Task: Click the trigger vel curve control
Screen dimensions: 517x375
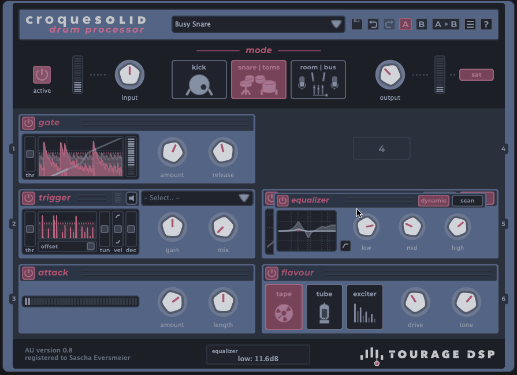Action: tap(118, 229)
